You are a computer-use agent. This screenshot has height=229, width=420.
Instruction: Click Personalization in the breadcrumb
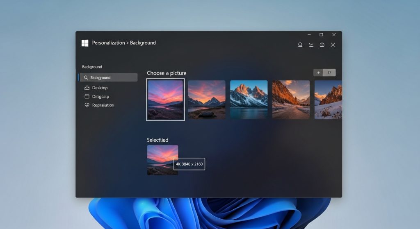[x=108, y=43]
